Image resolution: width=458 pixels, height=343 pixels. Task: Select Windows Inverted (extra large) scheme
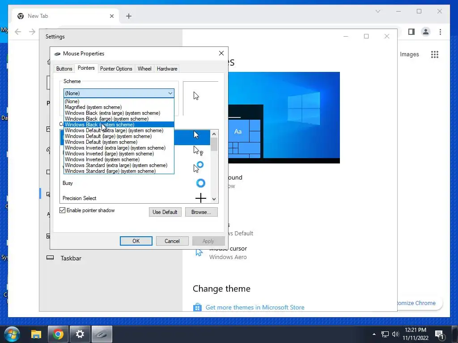119,148
